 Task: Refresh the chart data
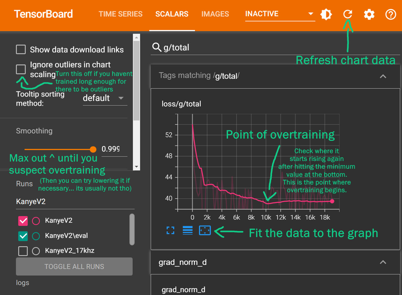point(347,14)
